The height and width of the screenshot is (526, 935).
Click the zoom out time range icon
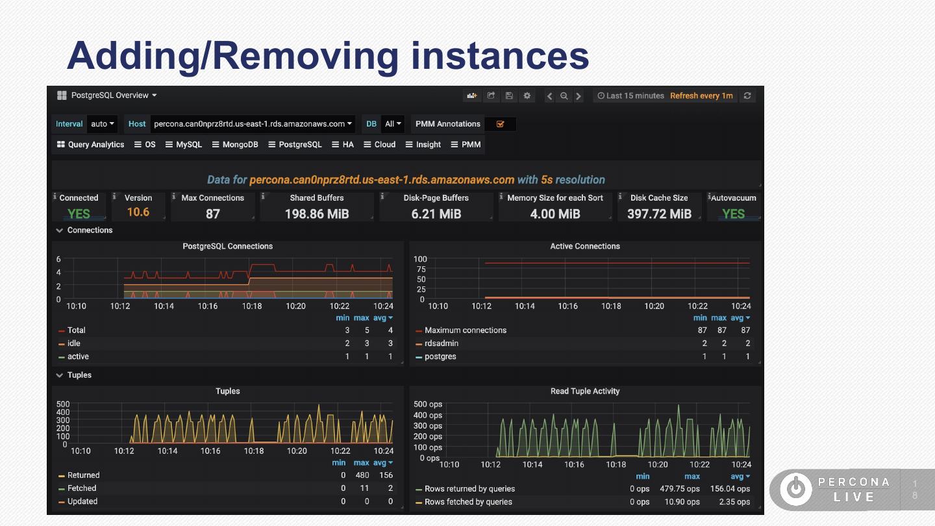[x=564, y=96]
